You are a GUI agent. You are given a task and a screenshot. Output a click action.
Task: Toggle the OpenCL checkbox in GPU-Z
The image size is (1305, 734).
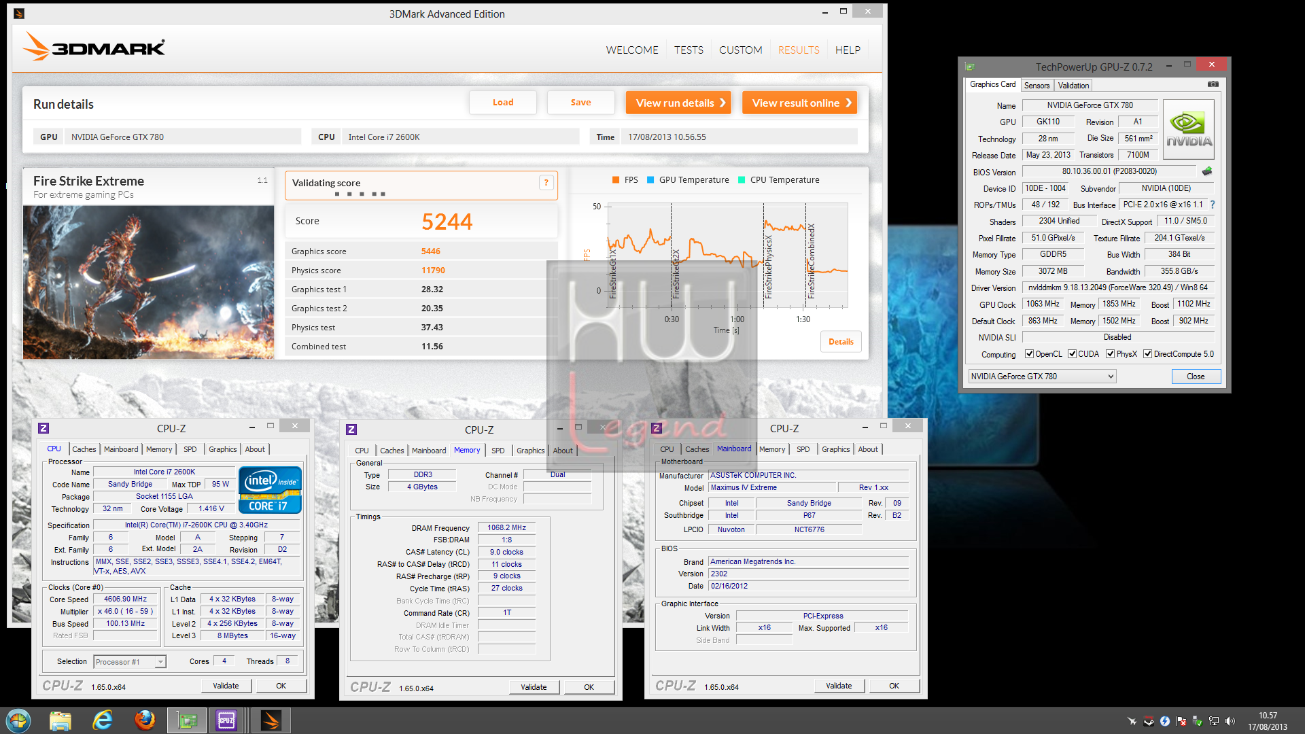(x=1029, y=354)
